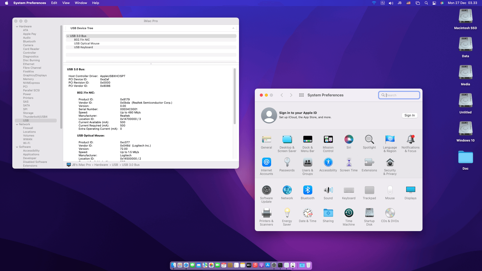Open Language & Region preferences
Viewport: 482px width, 271px height.
[390, 144]
